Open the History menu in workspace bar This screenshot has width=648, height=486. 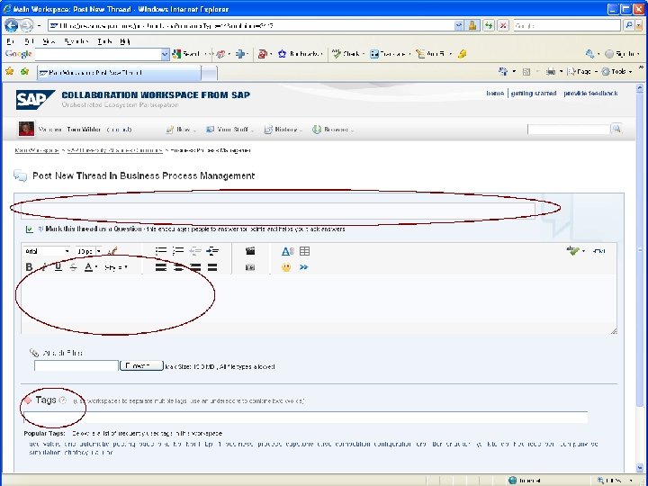click(x=283, y=130)
